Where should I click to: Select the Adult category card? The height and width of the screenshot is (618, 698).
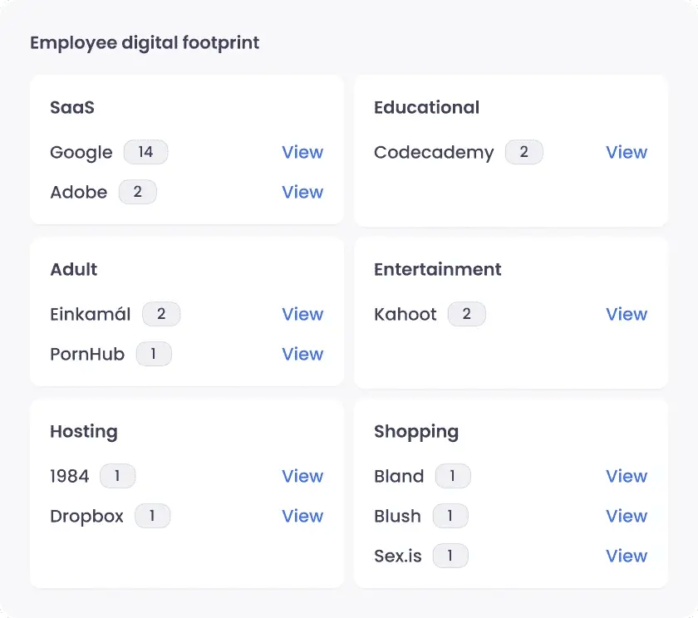[x=73, y=269]
